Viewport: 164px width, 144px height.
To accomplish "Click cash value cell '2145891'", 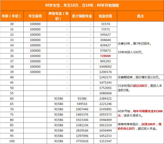I will click(x=106, y=109).
